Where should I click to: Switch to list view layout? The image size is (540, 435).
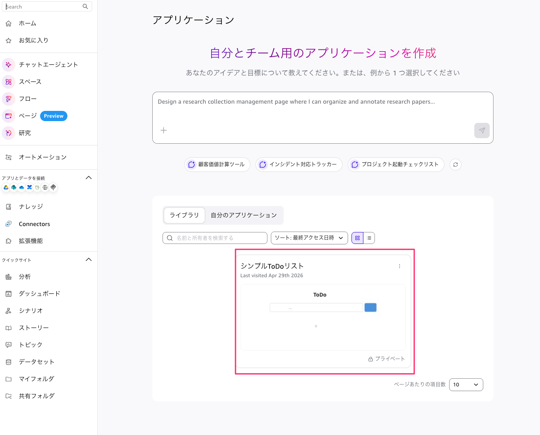point(369,238)
